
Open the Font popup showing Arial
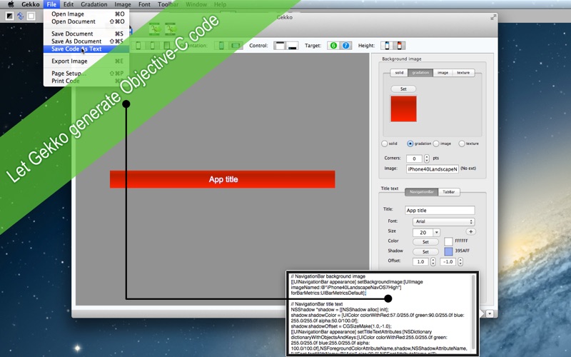(443, 221)
